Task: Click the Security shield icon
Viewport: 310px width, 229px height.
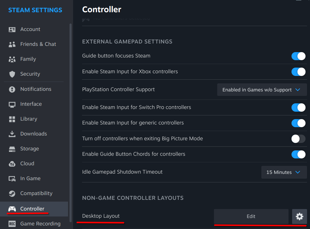Action: tap(12, 74)
